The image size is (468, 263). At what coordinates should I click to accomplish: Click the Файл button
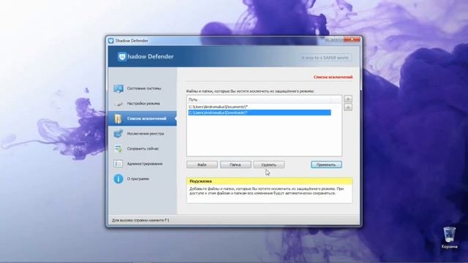pos(202,164)
